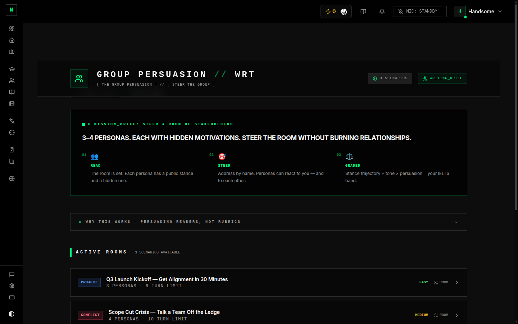Image resolution: width=518 pixels, height=324 pixels.
Task: Click ROOM label on Q3 Launch row
Action: pyautogui.click(x=441, y=282)
